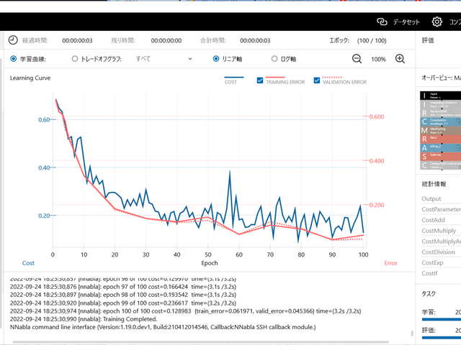Click the Epoch axis label
This screenshot has height=345, width=461.
pos(210,263)
